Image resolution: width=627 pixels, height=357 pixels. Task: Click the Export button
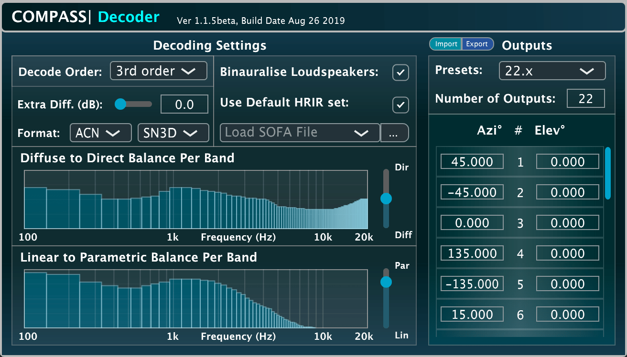coord(477,44)
